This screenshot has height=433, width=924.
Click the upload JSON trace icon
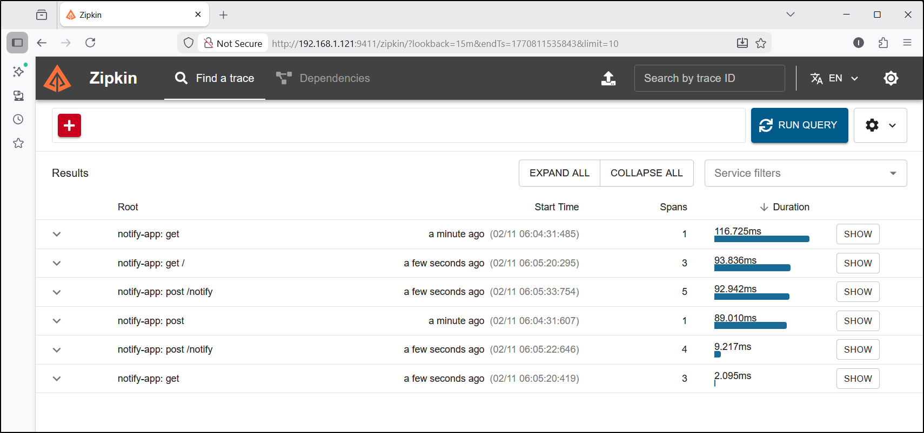coord(608,78)
